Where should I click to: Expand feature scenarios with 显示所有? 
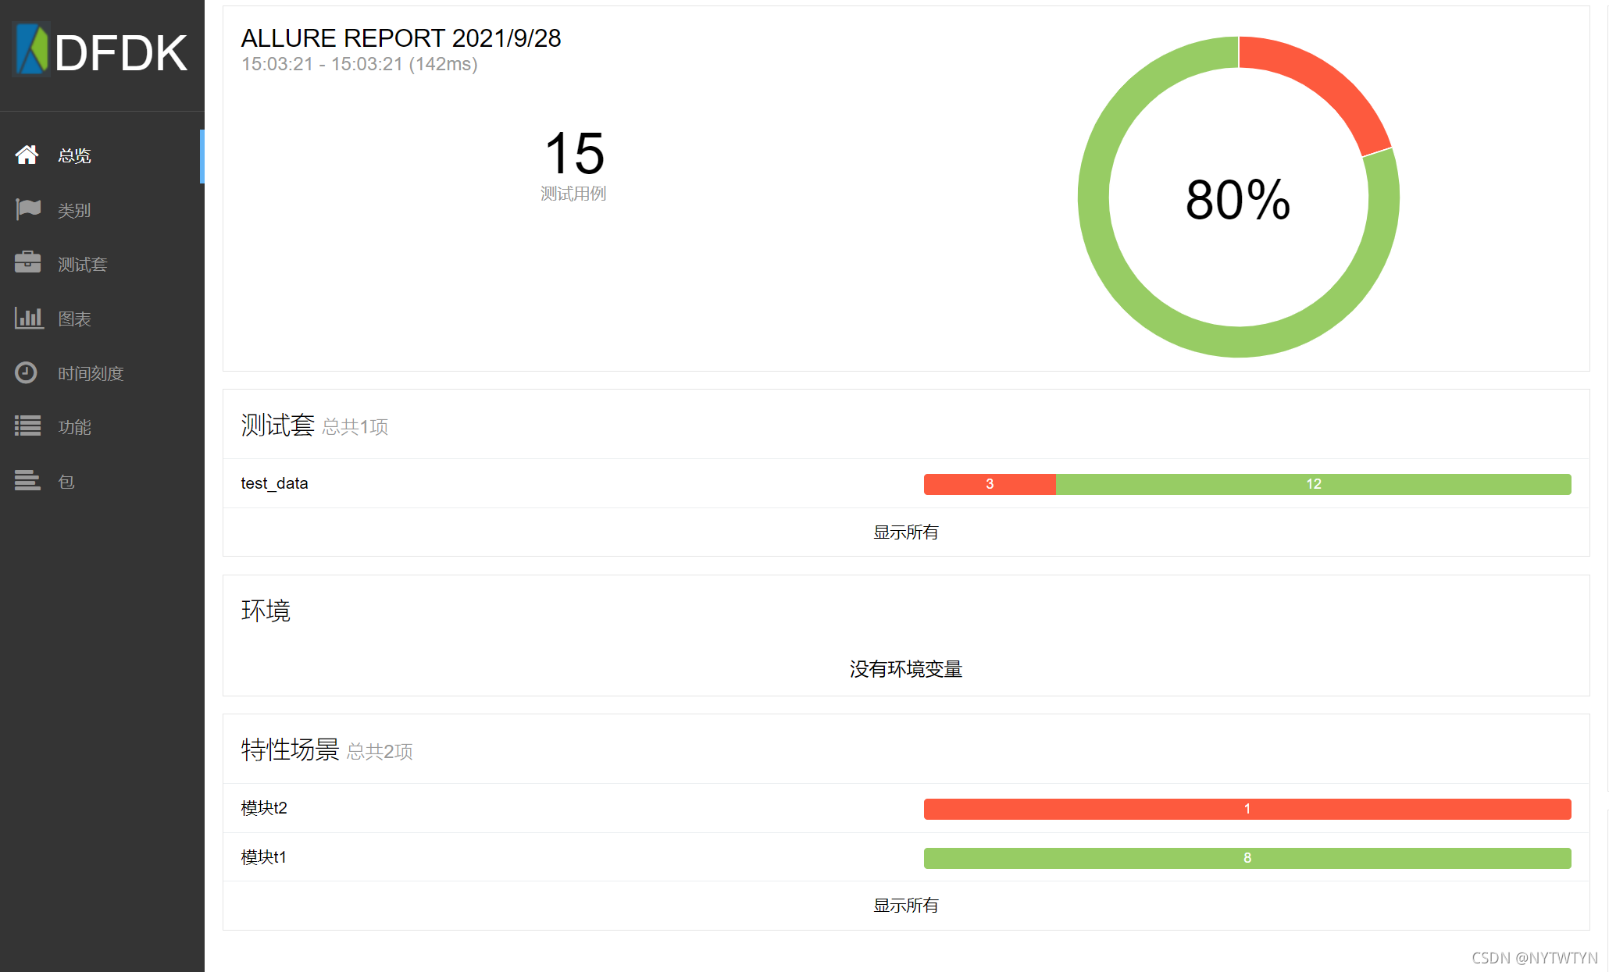pyautogui.click(x=905, y=906)
